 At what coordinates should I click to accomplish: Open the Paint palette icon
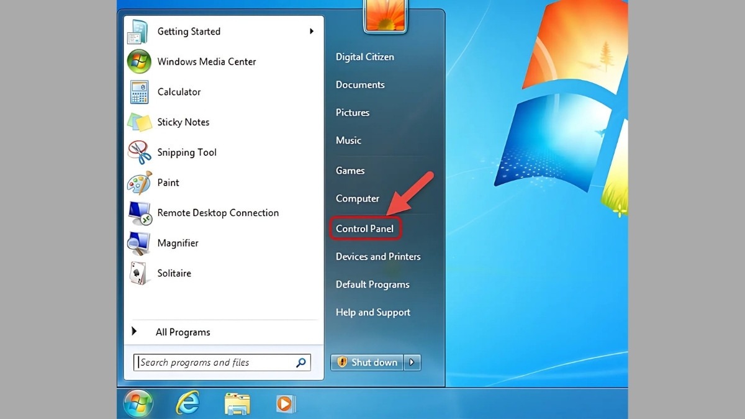click(139, 182)
